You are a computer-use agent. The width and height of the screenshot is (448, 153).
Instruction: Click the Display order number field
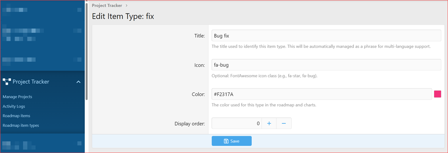click(236, 123)
